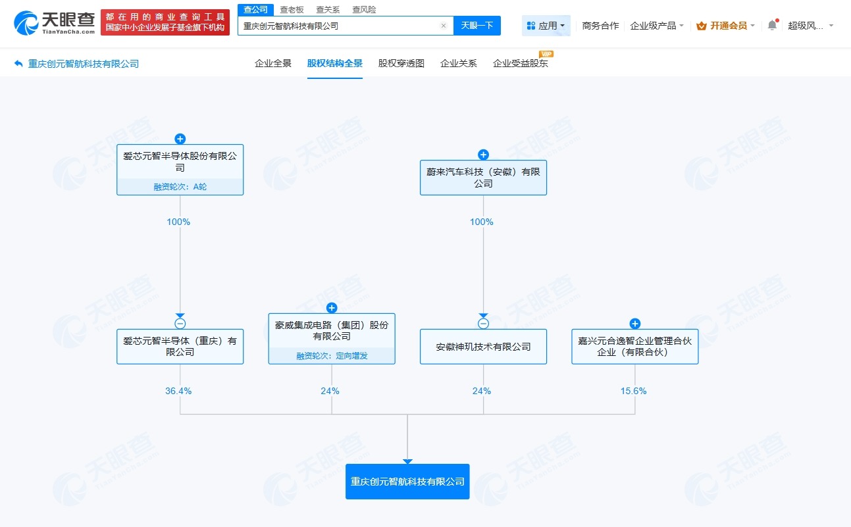Viewport: 851px width, 527px height.
Task: Click the 天眼一下 search button
Action: coord(477,25)
